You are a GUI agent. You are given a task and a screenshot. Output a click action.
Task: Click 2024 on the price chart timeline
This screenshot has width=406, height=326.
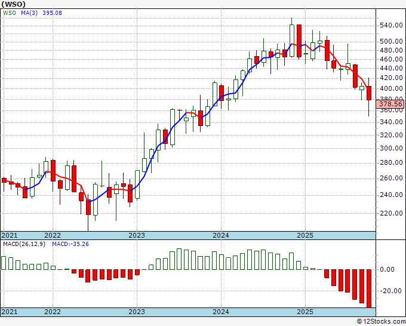point(221,235)
